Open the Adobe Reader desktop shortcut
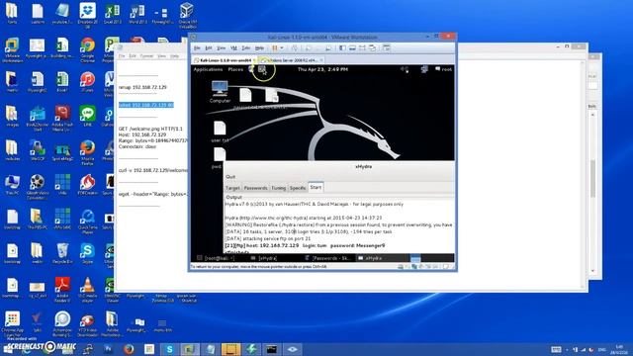 (62, 290)
